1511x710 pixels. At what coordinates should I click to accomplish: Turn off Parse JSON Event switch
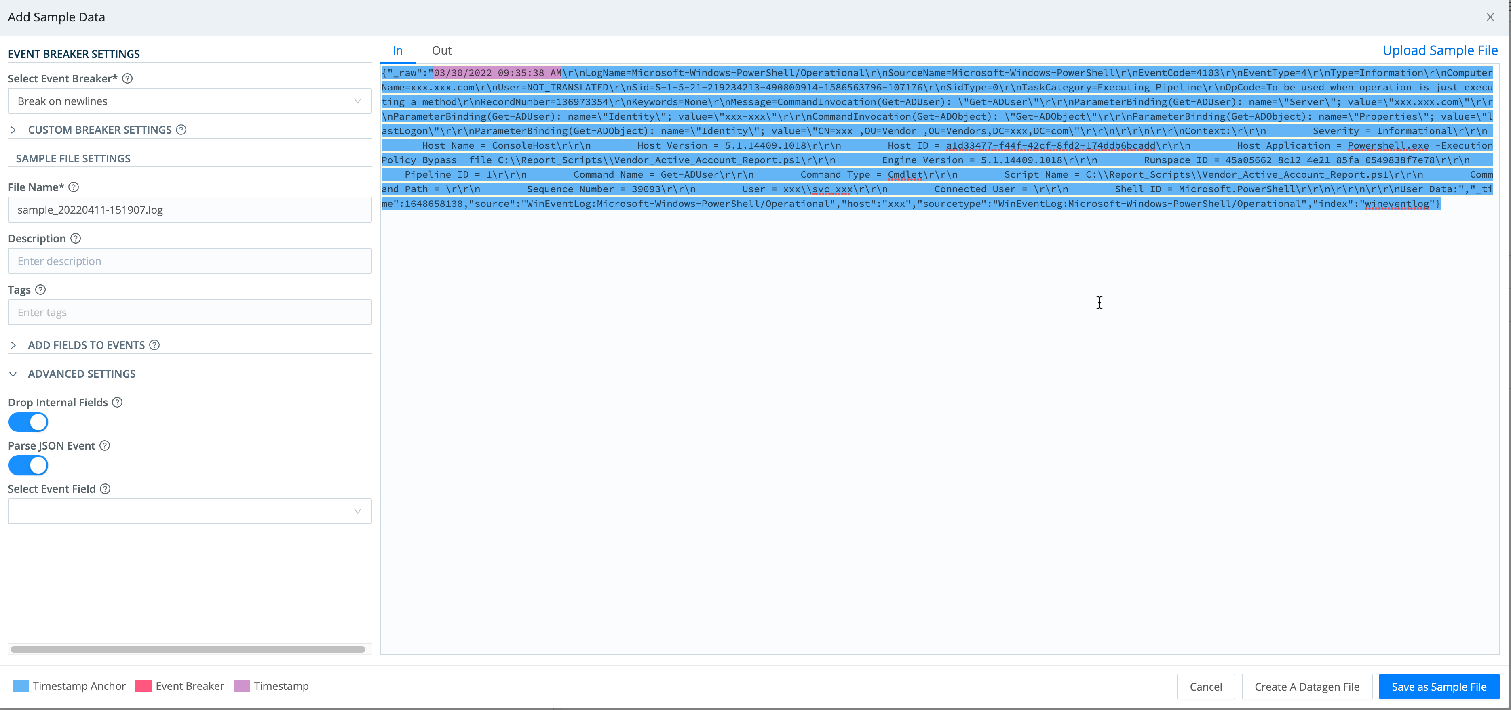tap(28, 466)
